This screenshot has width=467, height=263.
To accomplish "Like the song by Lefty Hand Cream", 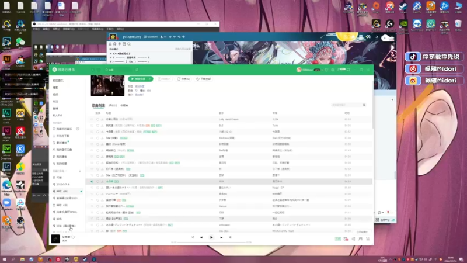I will [x=97, y=119].
